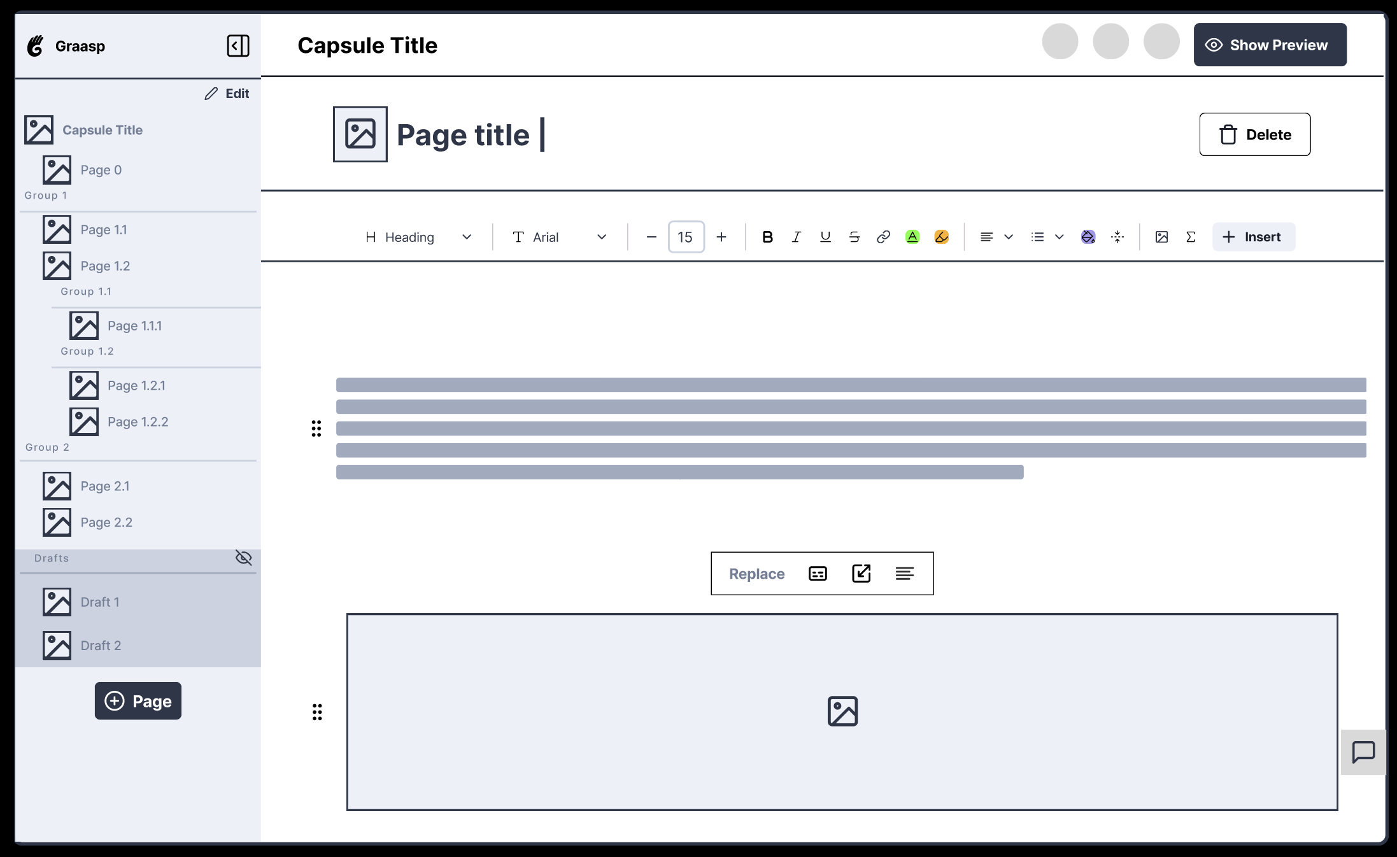Screen dimensions: 1397x857
Task: Select the green text color swatch
Action: click(912, 237)
